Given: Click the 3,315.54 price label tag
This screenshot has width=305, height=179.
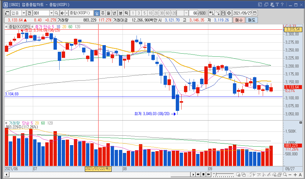Looking at the screenshot, I should tap(293, 29).
